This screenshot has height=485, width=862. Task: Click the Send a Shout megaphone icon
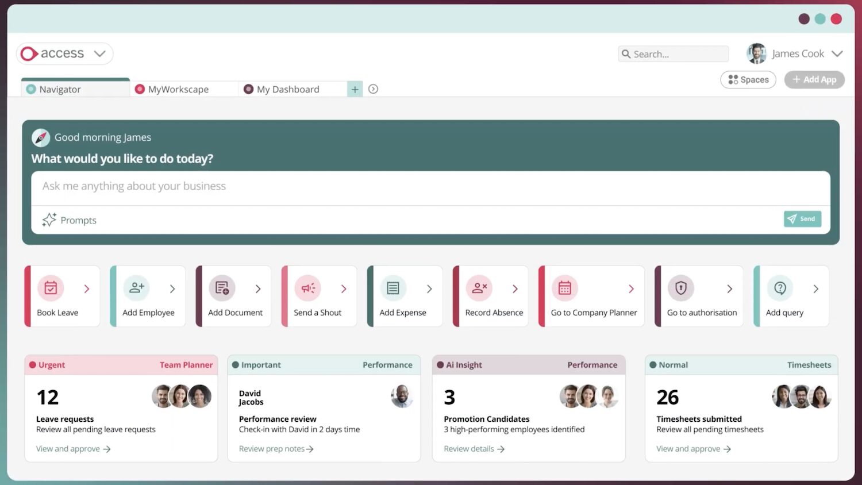click(x=308, y=288)
